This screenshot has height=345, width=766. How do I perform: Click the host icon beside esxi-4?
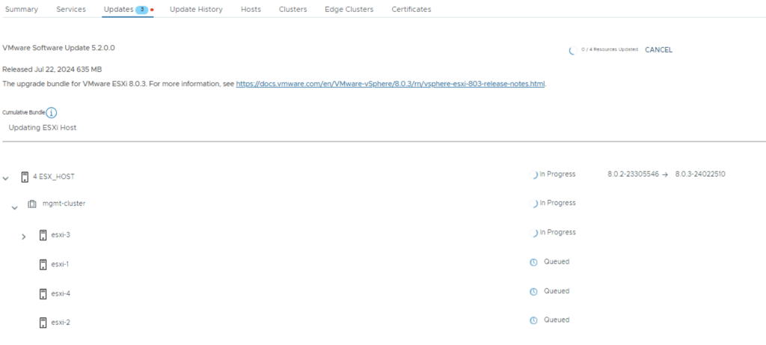43,293
